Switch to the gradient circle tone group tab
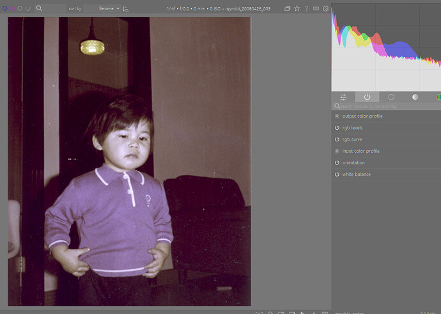The width and height of the screenshot is (441, 314). point(415,97)
